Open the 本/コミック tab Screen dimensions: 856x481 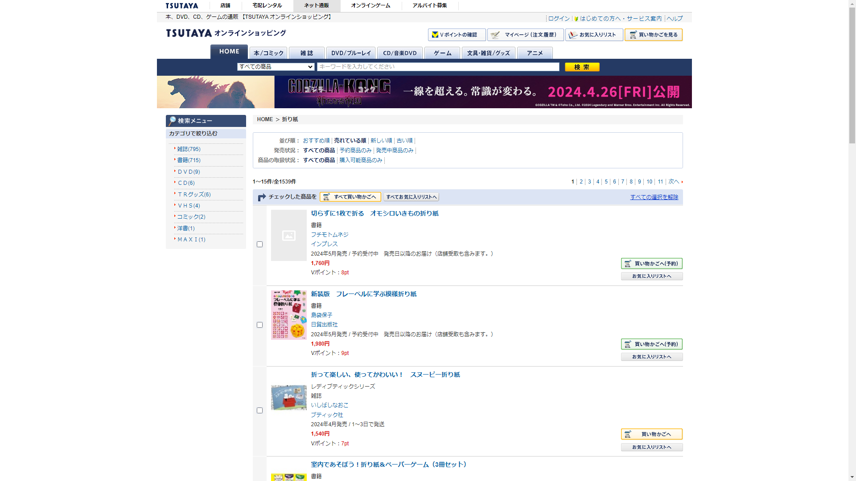pos(268,53)
